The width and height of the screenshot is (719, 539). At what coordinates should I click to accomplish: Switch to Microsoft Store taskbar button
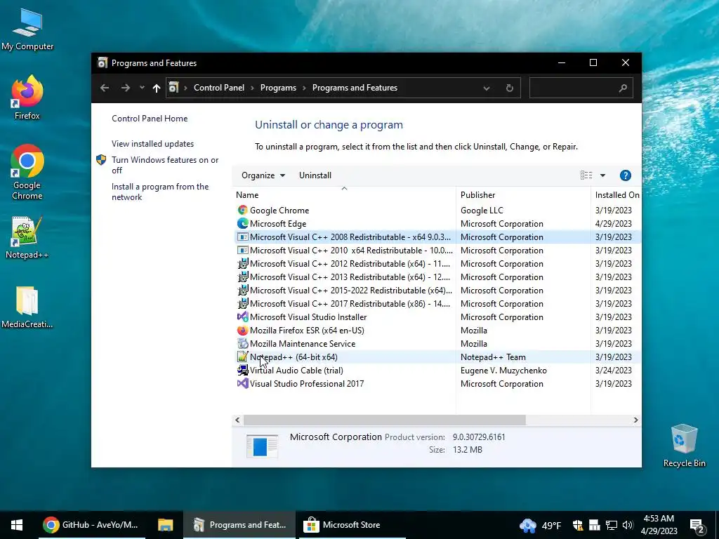pos(352,525)
